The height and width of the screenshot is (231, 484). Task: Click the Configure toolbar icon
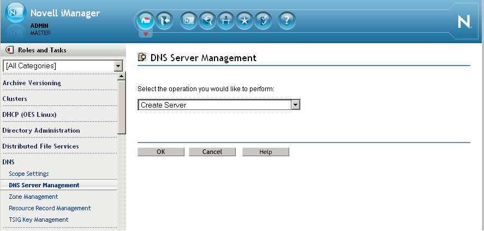226,21
